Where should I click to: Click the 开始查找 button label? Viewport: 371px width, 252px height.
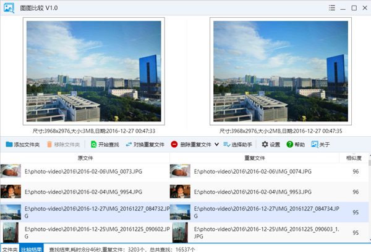click(109, 145)
